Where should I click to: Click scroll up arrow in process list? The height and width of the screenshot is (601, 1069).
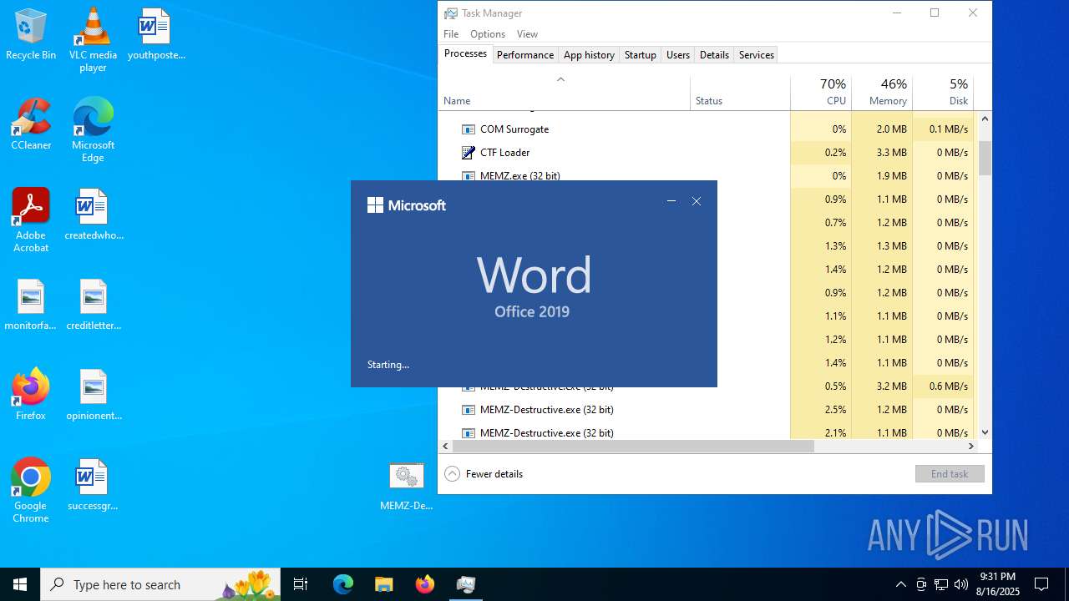pos(985,119)
